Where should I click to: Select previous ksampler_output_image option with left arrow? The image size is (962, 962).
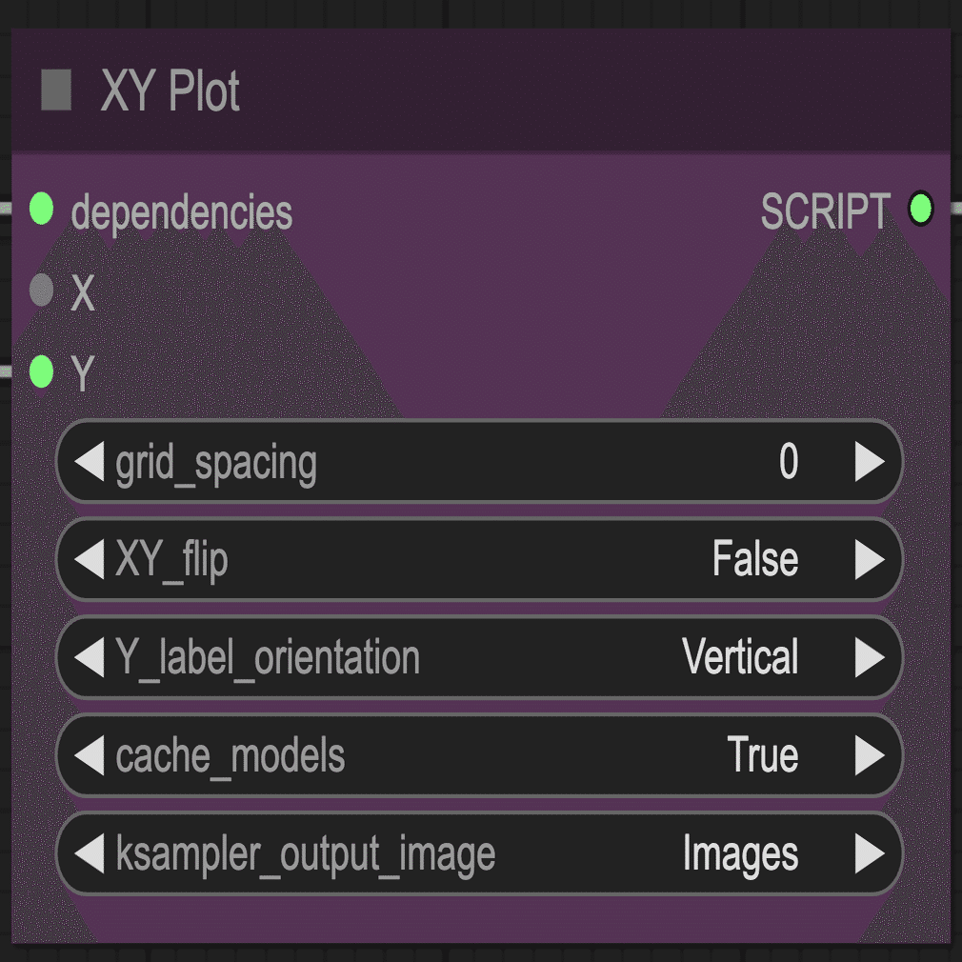(90, 853)
